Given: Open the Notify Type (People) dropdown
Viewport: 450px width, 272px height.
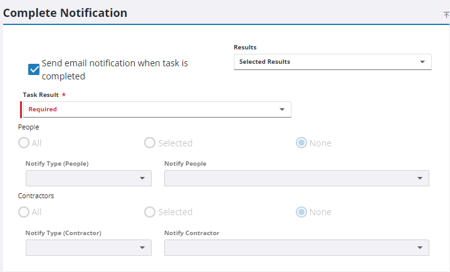Looking at the screenshot, I should tap(88, 178).
